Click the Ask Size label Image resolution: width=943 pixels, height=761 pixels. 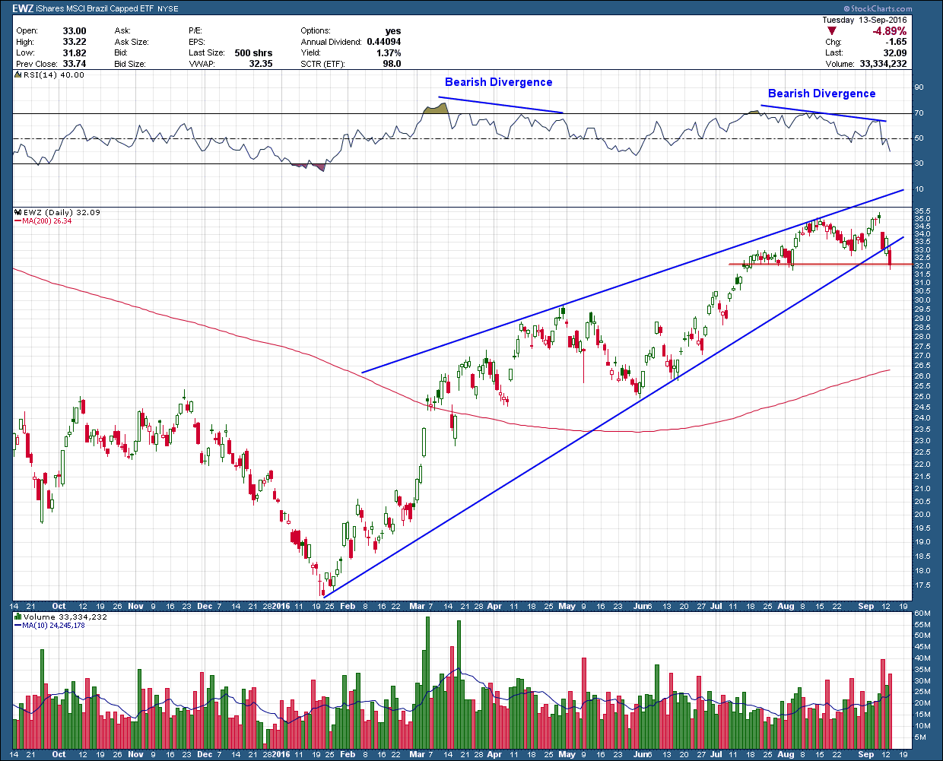pyautogui.click(x=132, y=42)
